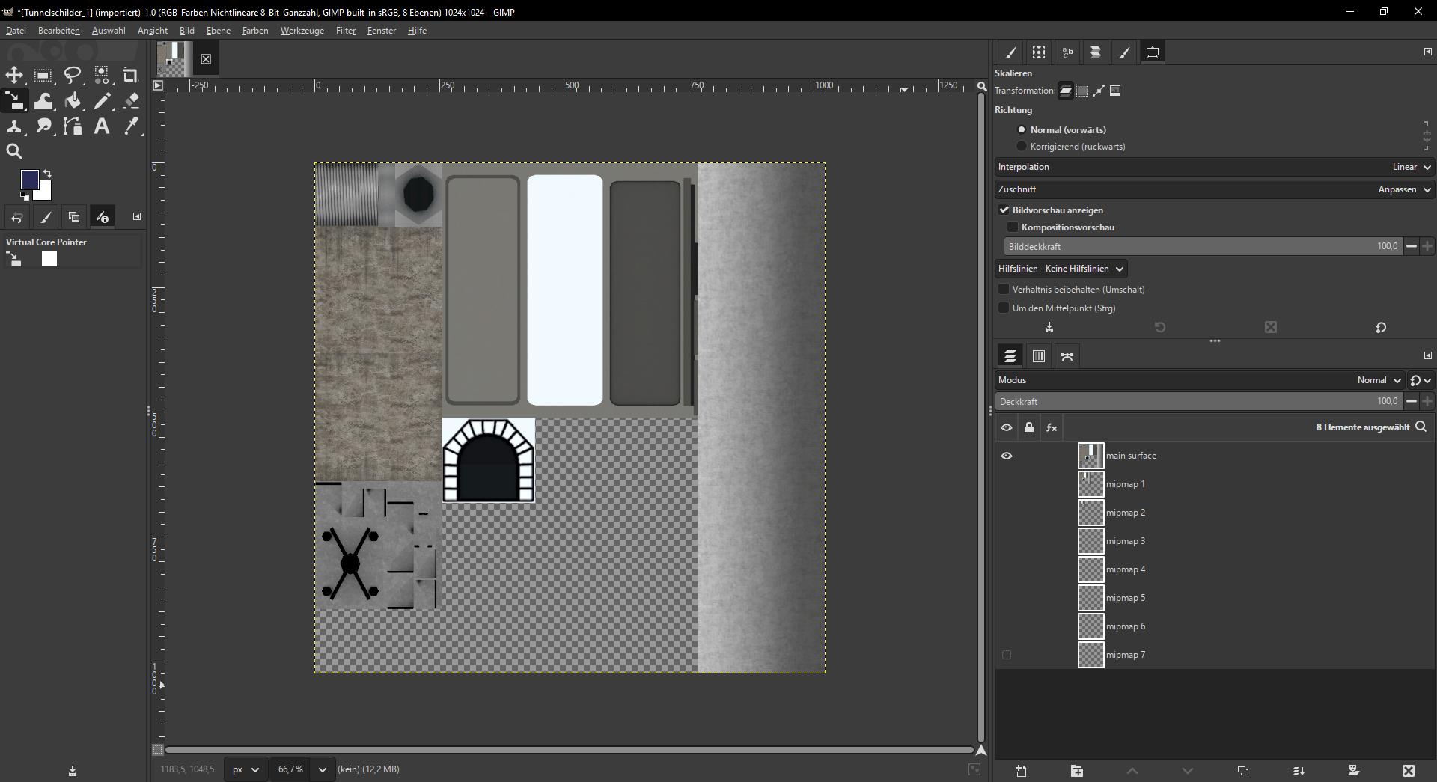Select the Eraser tool
The height and width of the screenshot is (782, 1437).
click(x=131, y=101)
